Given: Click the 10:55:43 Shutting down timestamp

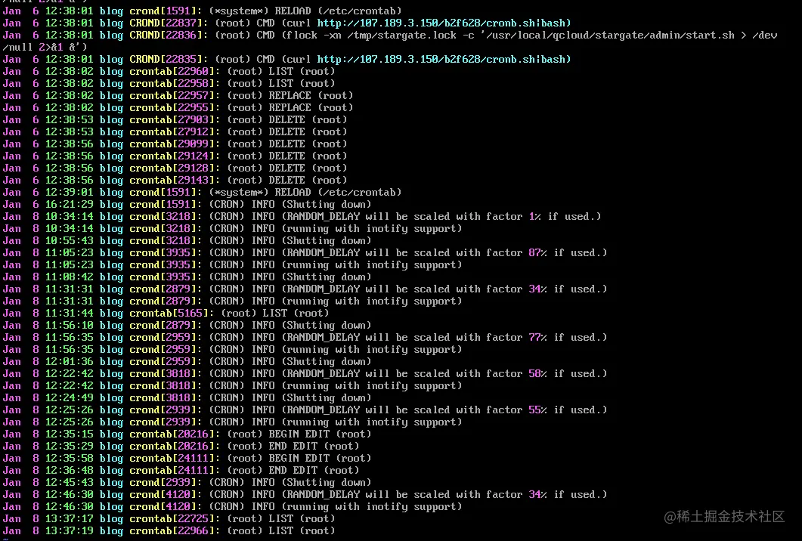Looking at the screenshot, I should point(69,241).
